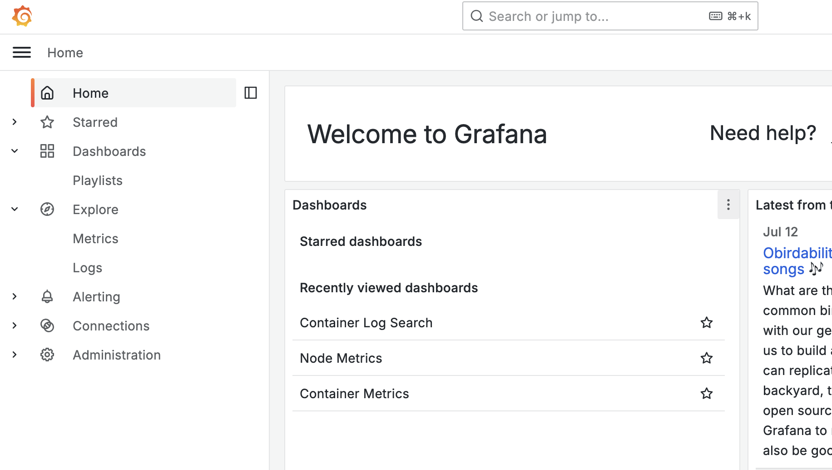Screen dimensions: 832x470
Task: Star the Container Metrics dashboard
Action: pos(707,394)
